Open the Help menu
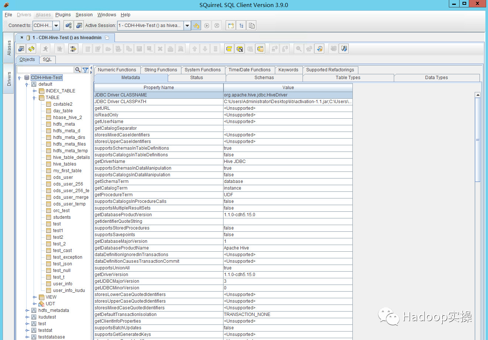 126,15
